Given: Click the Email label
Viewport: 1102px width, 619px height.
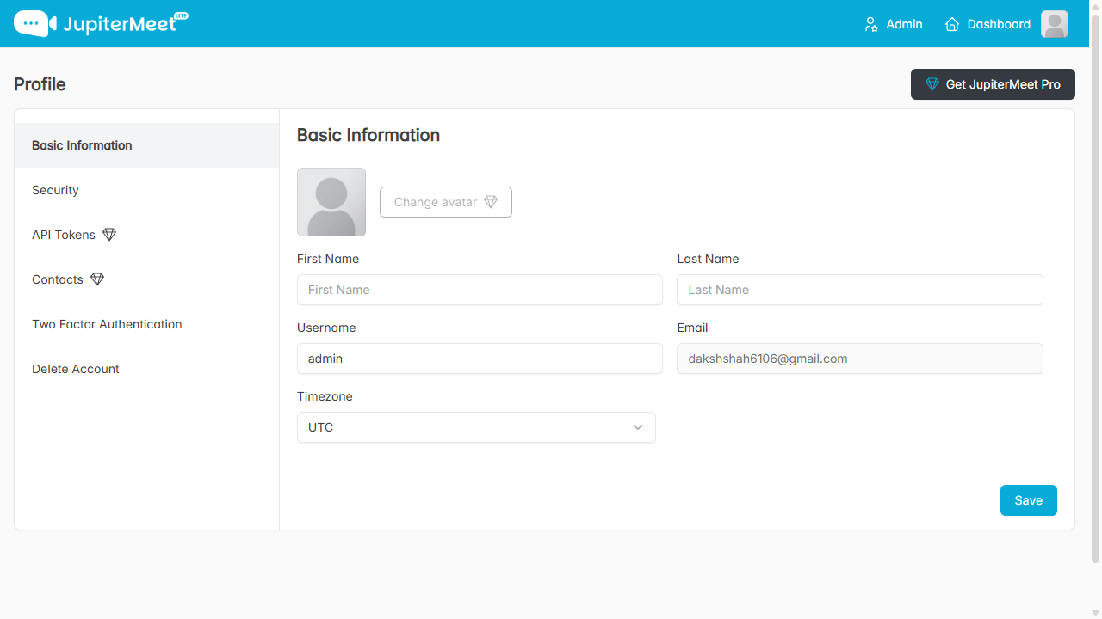Looking at the screenshot, I should [x=692, y=328].
